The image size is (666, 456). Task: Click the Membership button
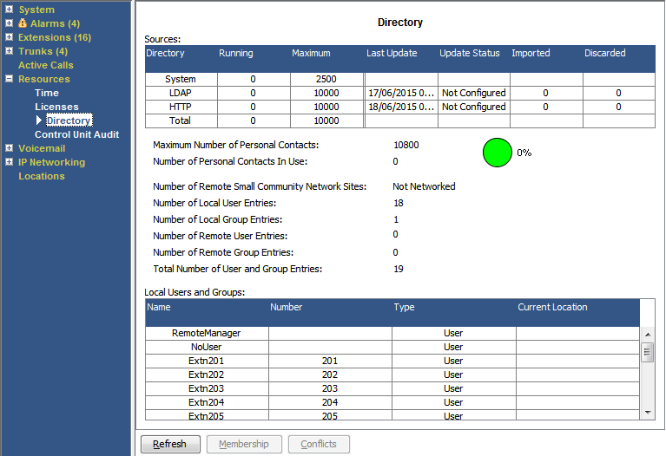pos(244,444)
